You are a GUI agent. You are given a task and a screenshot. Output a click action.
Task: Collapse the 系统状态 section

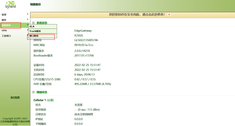(33, 23)
